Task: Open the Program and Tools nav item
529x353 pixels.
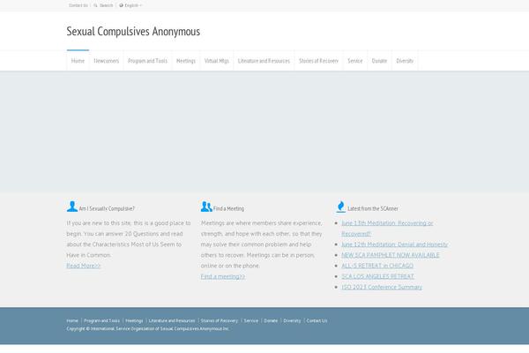Action: pos(147,61)
